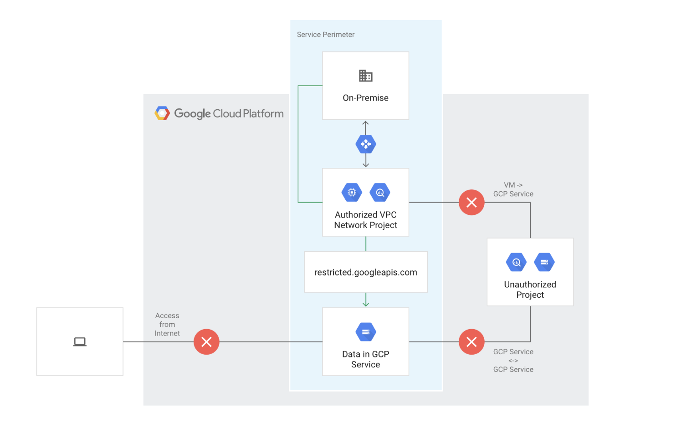Screen dimensions: 686x427
Task: Click the Compute Engine chip icon in Authorized VPC
Action: [x=351, y=192]
